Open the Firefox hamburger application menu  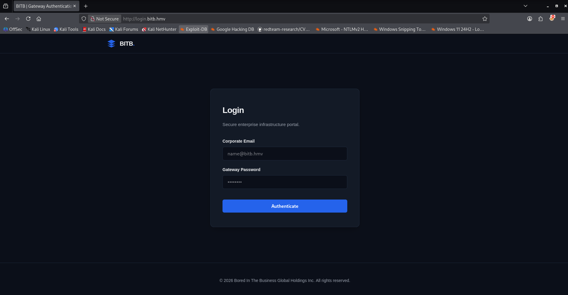pyautogui.click(x=563, y=19)
